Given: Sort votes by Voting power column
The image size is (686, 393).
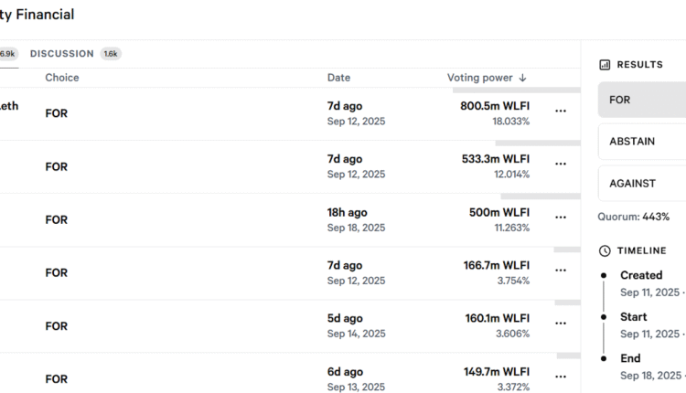Looking at the screenshot, I should (x=487, y=78).
